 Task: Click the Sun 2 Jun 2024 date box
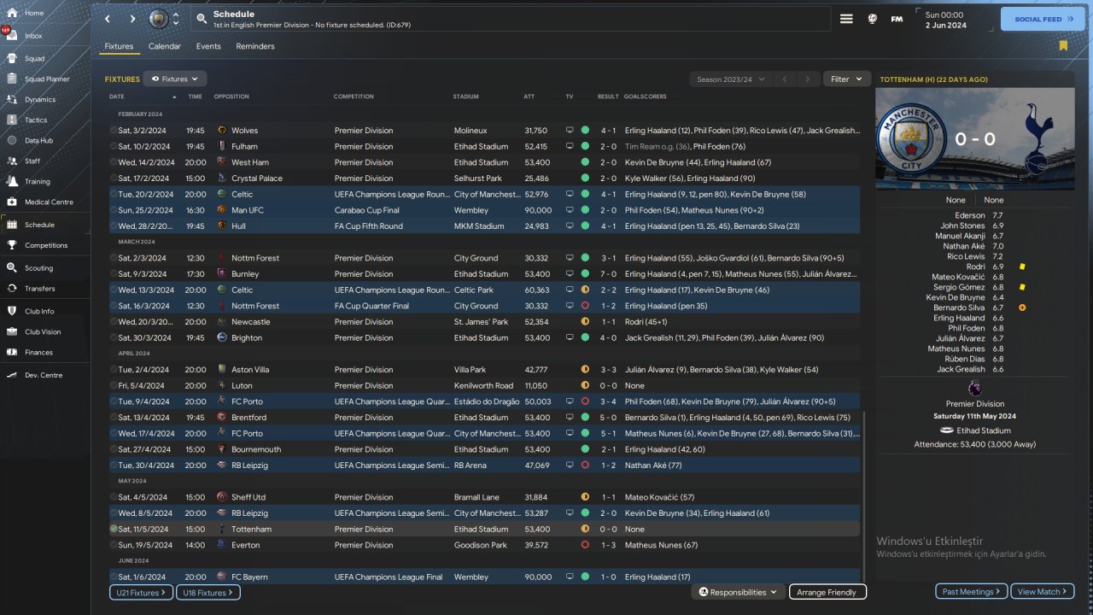(954, 20)
